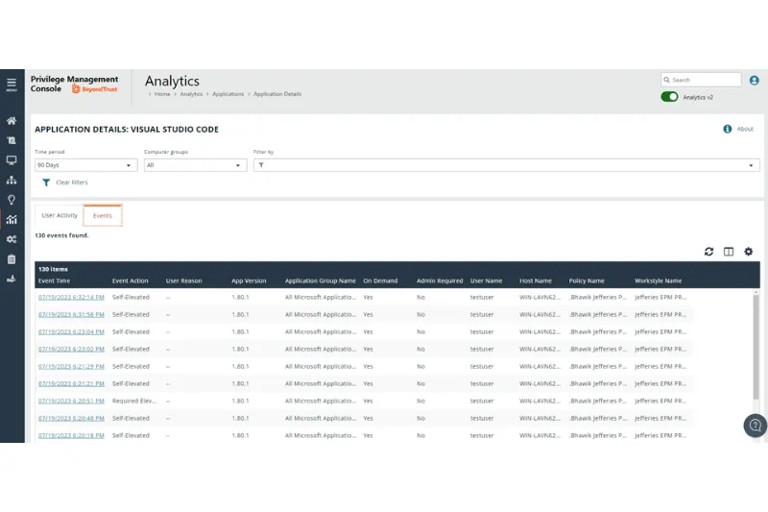Open the Computer Groups hierarchy sidebar icon

[12, 180]
